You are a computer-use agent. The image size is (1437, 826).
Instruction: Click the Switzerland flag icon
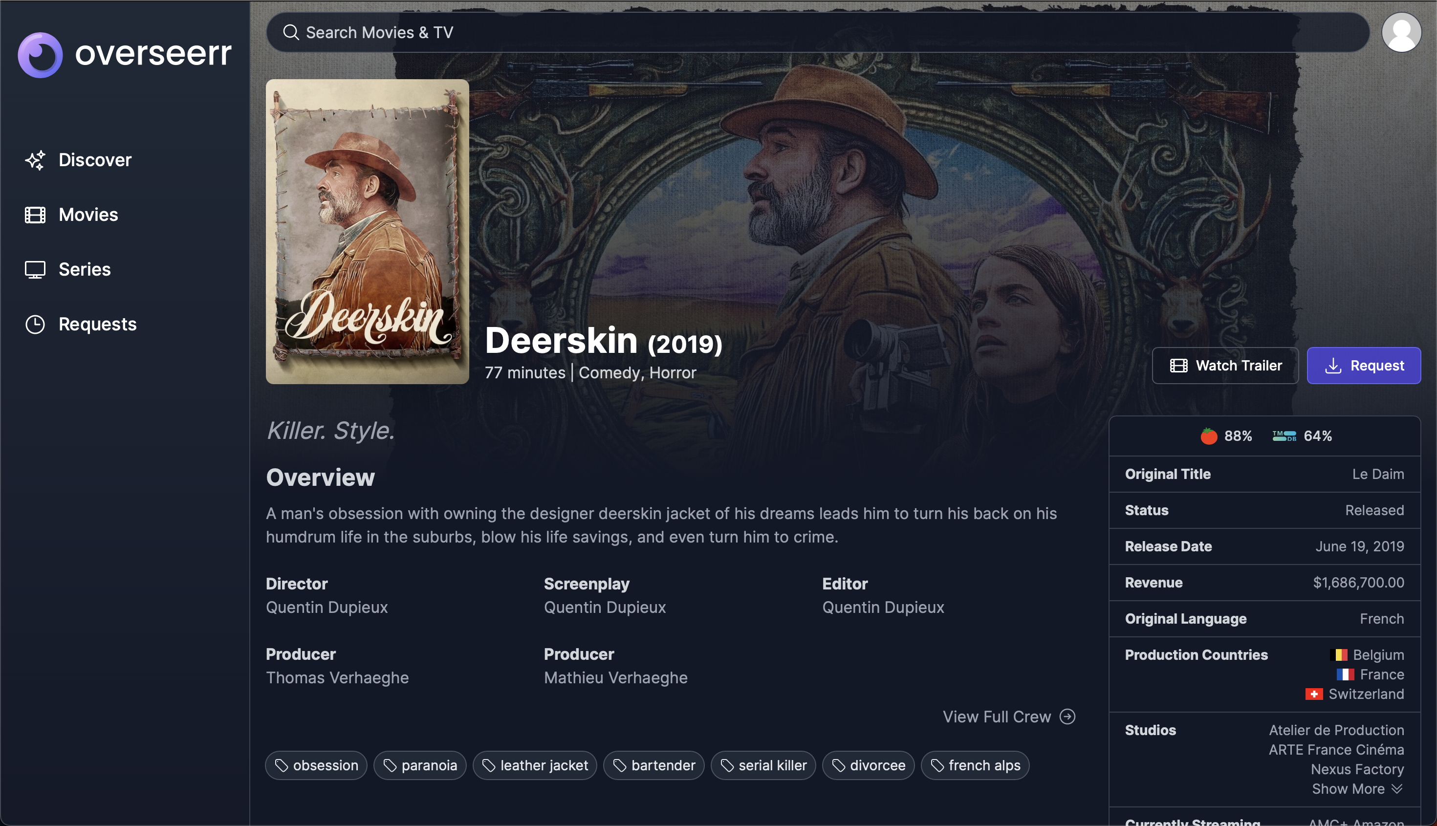click(1314, 694)
